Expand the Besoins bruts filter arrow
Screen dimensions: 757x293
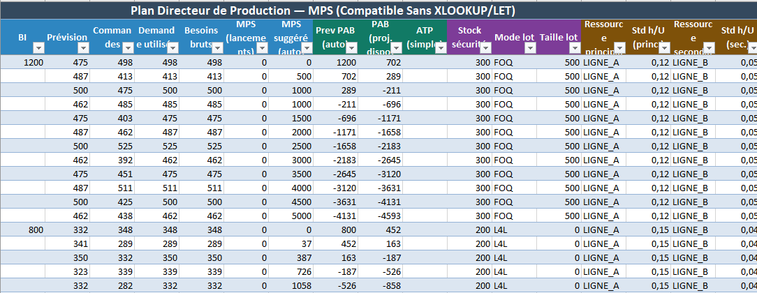pyautogui.click(x=217, y=47)
